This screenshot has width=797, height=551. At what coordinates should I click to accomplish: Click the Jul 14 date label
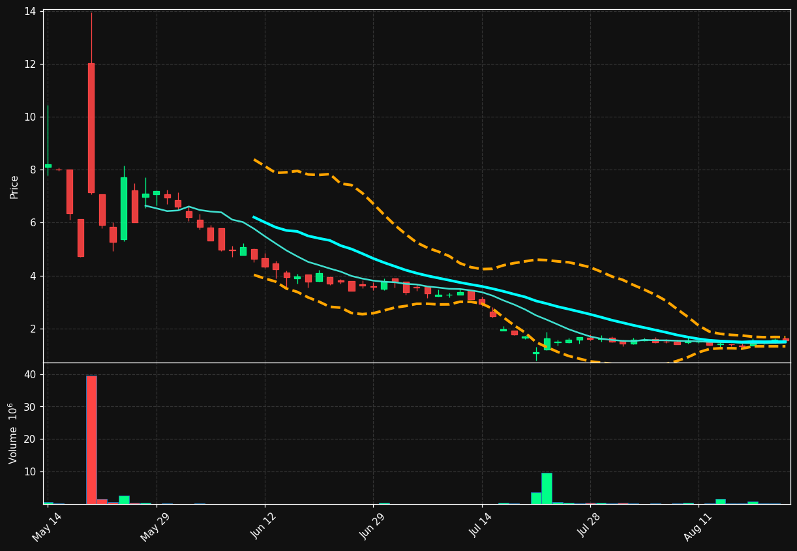click(x=482, y=527)
